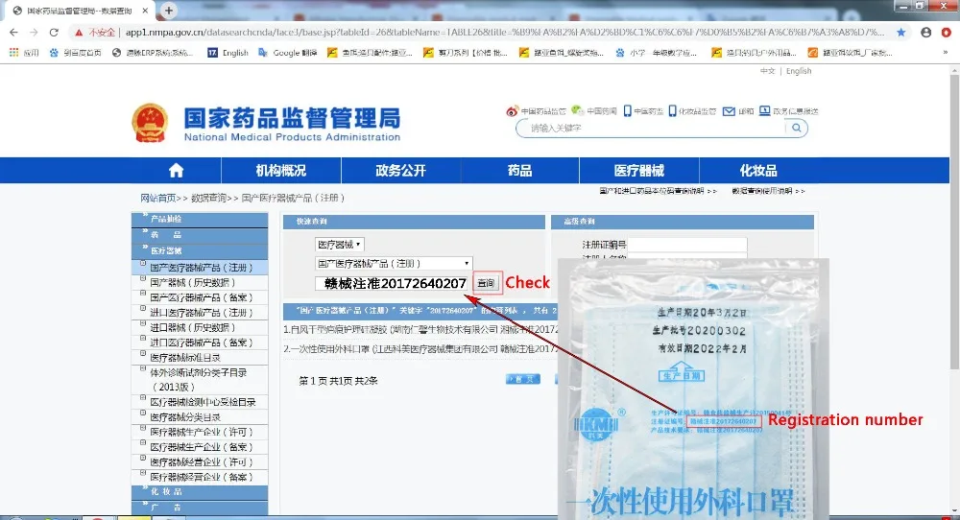Close the 国家药品监督管理局 browser tab
The width and height of the screenshot is (960, 520).
[145, 11]
